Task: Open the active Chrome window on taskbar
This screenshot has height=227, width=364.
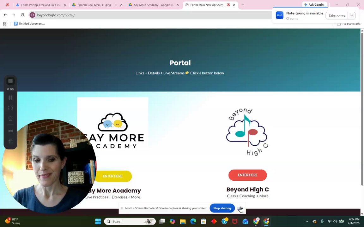Action: coord(266,221)
